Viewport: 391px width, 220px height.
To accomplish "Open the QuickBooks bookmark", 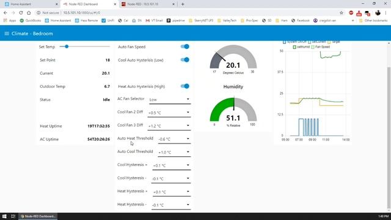I will click(x=31, y=20).
